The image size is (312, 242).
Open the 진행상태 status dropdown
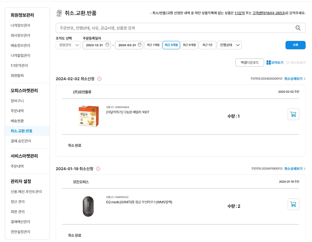click(229, 45)
